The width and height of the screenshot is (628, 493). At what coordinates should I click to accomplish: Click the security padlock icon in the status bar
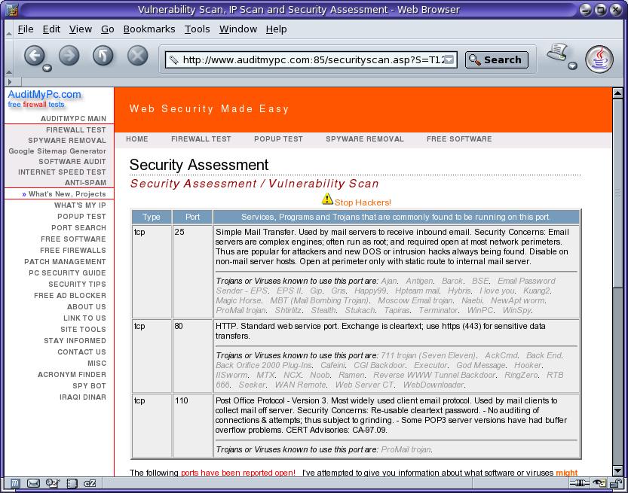pos(616,483)
